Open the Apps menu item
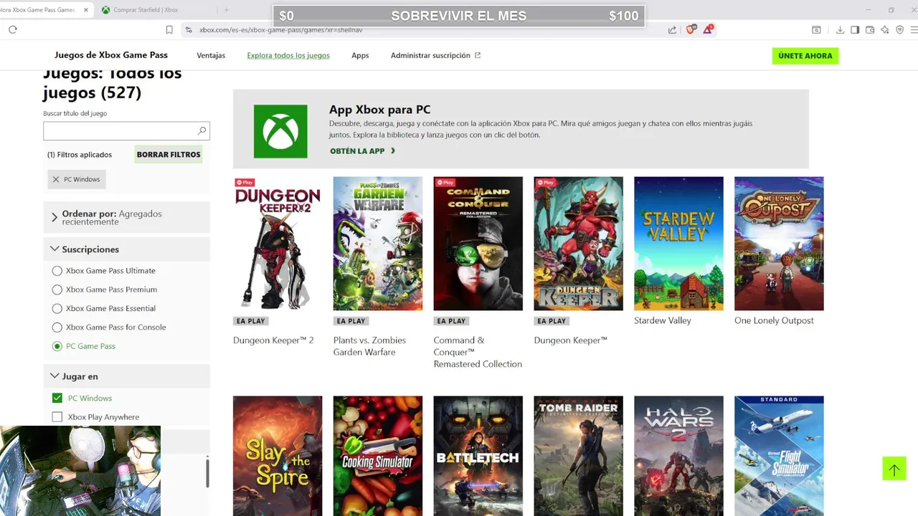The height and width of the screenshot is (516, 918). pos(360,55)
